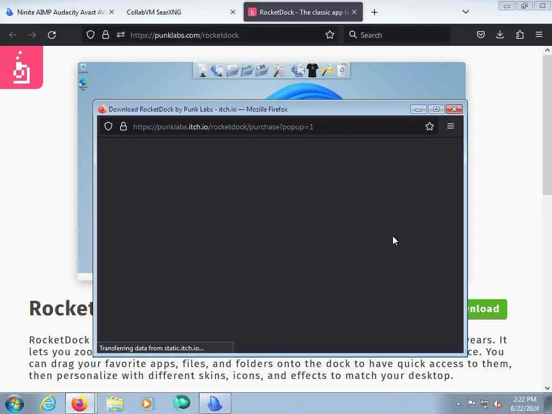Open the Extensions puzzle icon
Image resolution: width=552 pixels, height=414 pixels.
520,35
